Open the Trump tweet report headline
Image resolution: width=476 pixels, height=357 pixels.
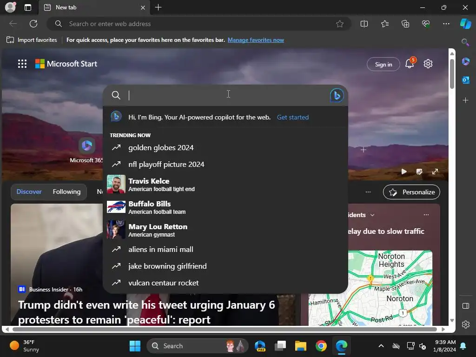click(146, 312)
